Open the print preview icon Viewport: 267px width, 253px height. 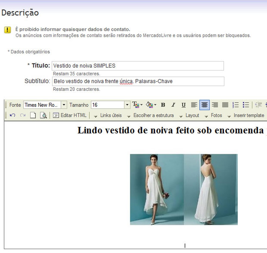43,115
